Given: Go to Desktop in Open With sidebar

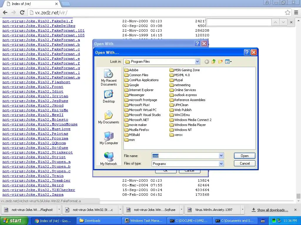Looking at the screenshot, I should (109, 97).
